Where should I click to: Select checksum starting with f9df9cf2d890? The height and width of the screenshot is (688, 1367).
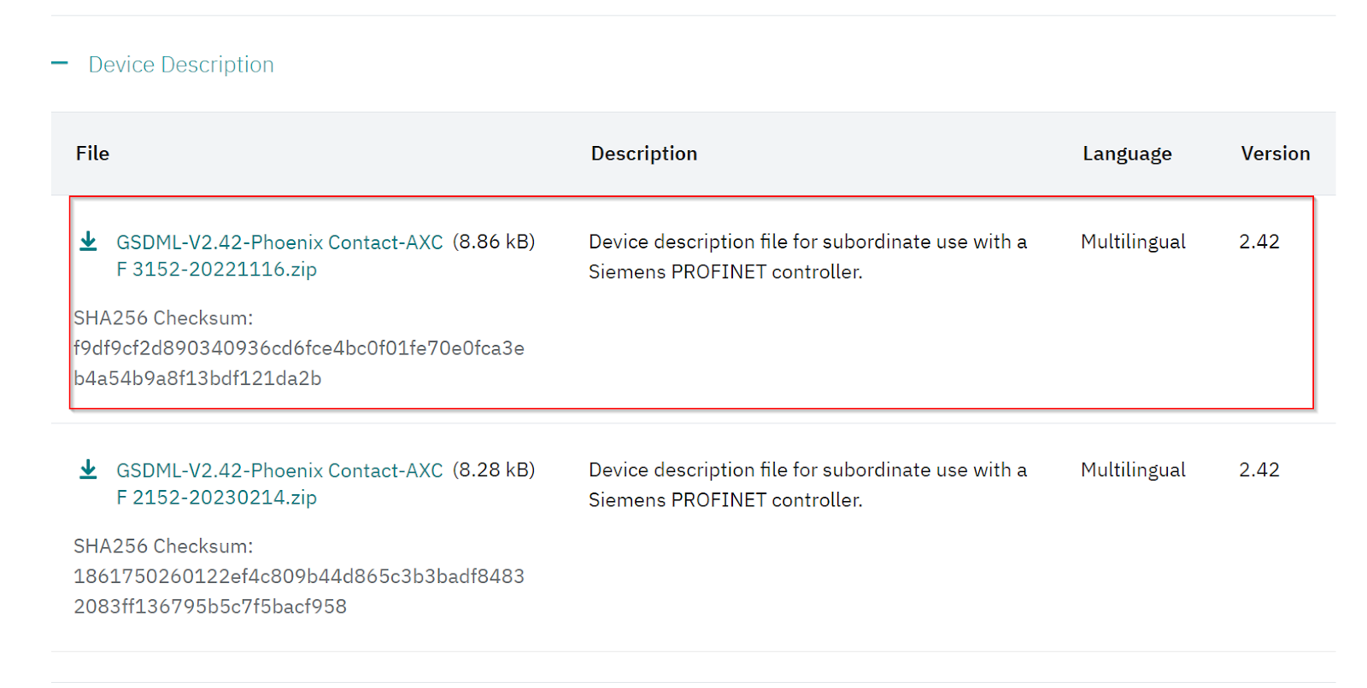[x=299, y=363]
